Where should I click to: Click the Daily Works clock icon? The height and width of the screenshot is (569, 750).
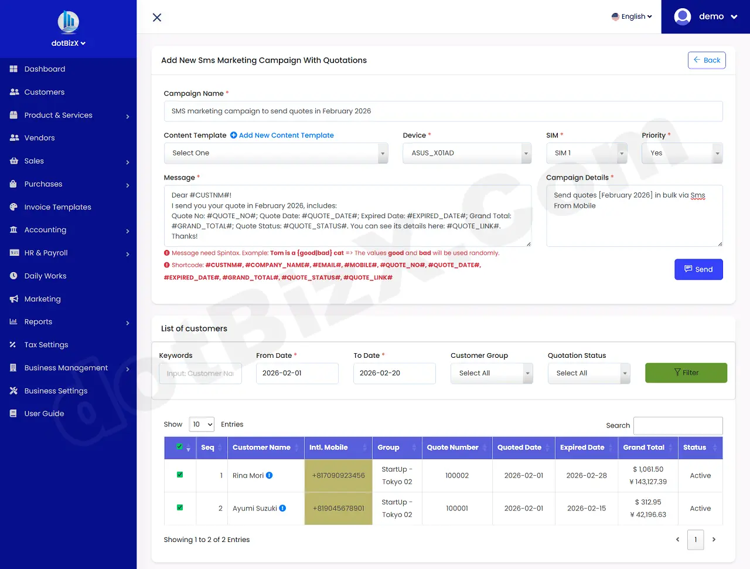point(12,276)
